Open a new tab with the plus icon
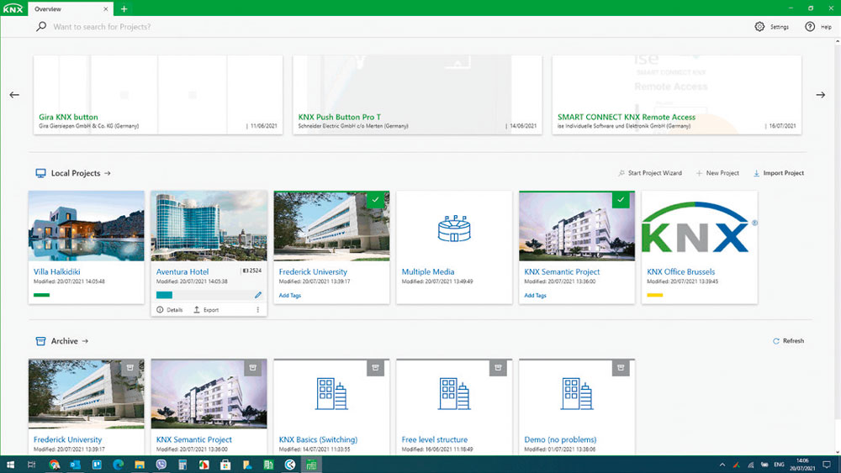Viewport: 841px width, 473px height. (x=124, y=8)
